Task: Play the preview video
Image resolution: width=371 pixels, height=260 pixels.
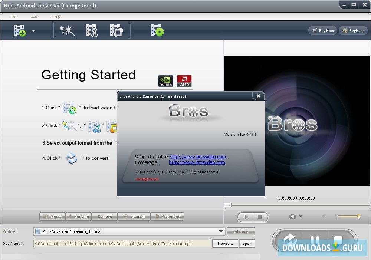Action: [x=246, y=217]
